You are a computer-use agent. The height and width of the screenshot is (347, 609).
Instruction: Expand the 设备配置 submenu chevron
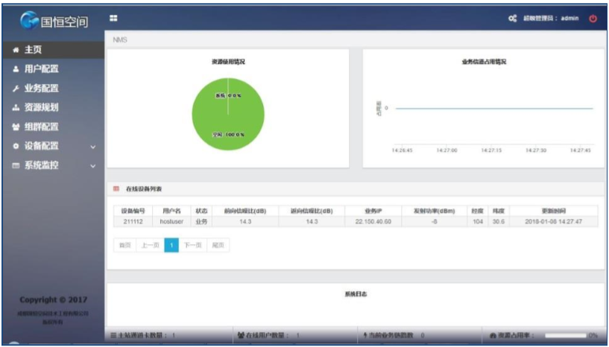click(93, 147)
